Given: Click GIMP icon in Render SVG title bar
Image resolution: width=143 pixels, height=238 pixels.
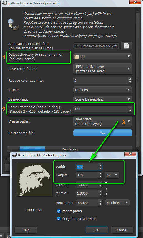Looking at the screenshot, I should tap(14, 155).
